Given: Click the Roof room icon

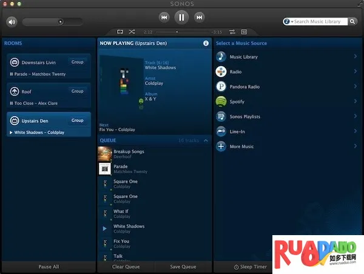Looking at the screenshot, I should [x=15, y=91].
